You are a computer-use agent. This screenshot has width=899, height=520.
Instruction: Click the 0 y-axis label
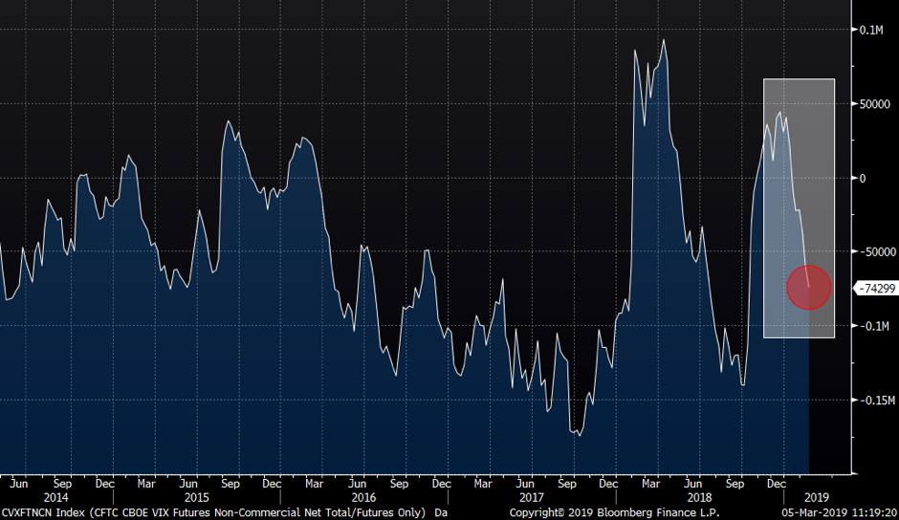(x=863, y=179)
